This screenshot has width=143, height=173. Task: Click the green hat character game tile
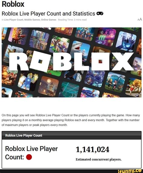(x=59, y=44)
